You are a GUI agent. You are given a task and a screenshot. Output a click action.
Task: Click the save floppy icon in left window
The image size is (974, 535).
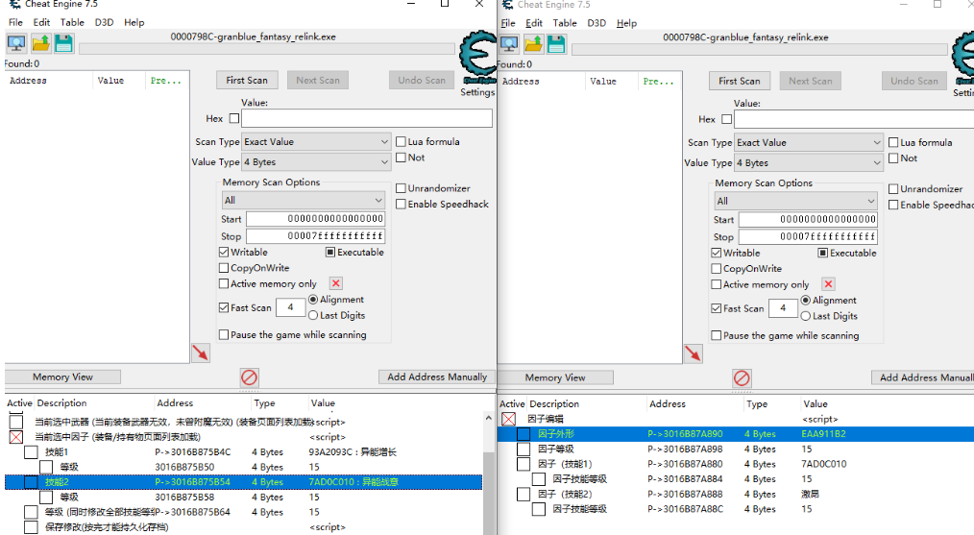tap(63, 43)
